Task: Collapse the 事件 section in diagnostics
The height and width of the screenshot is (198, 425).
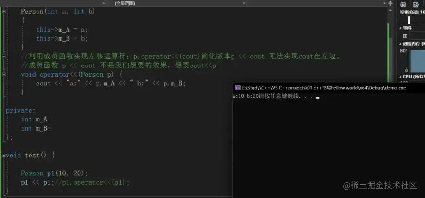Action: [400, 28]
